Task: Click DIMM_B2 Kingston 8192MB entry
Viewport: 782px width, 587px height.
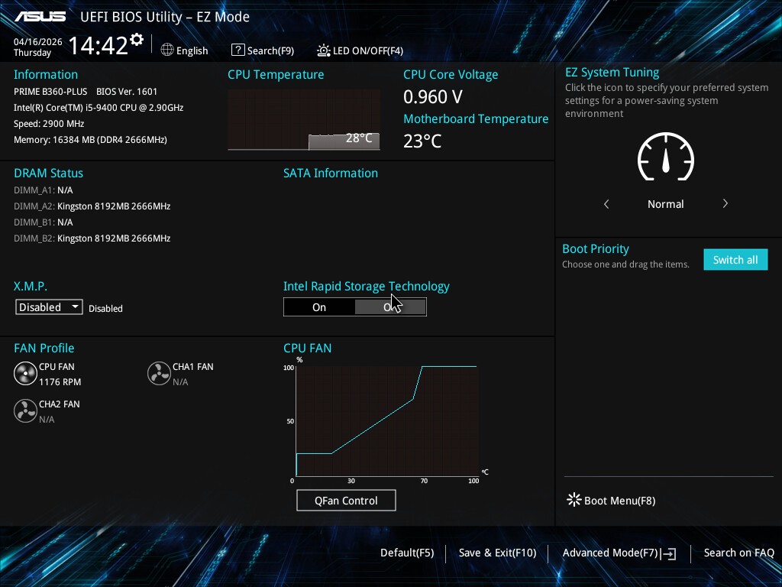Action: (x=92, y=238)
